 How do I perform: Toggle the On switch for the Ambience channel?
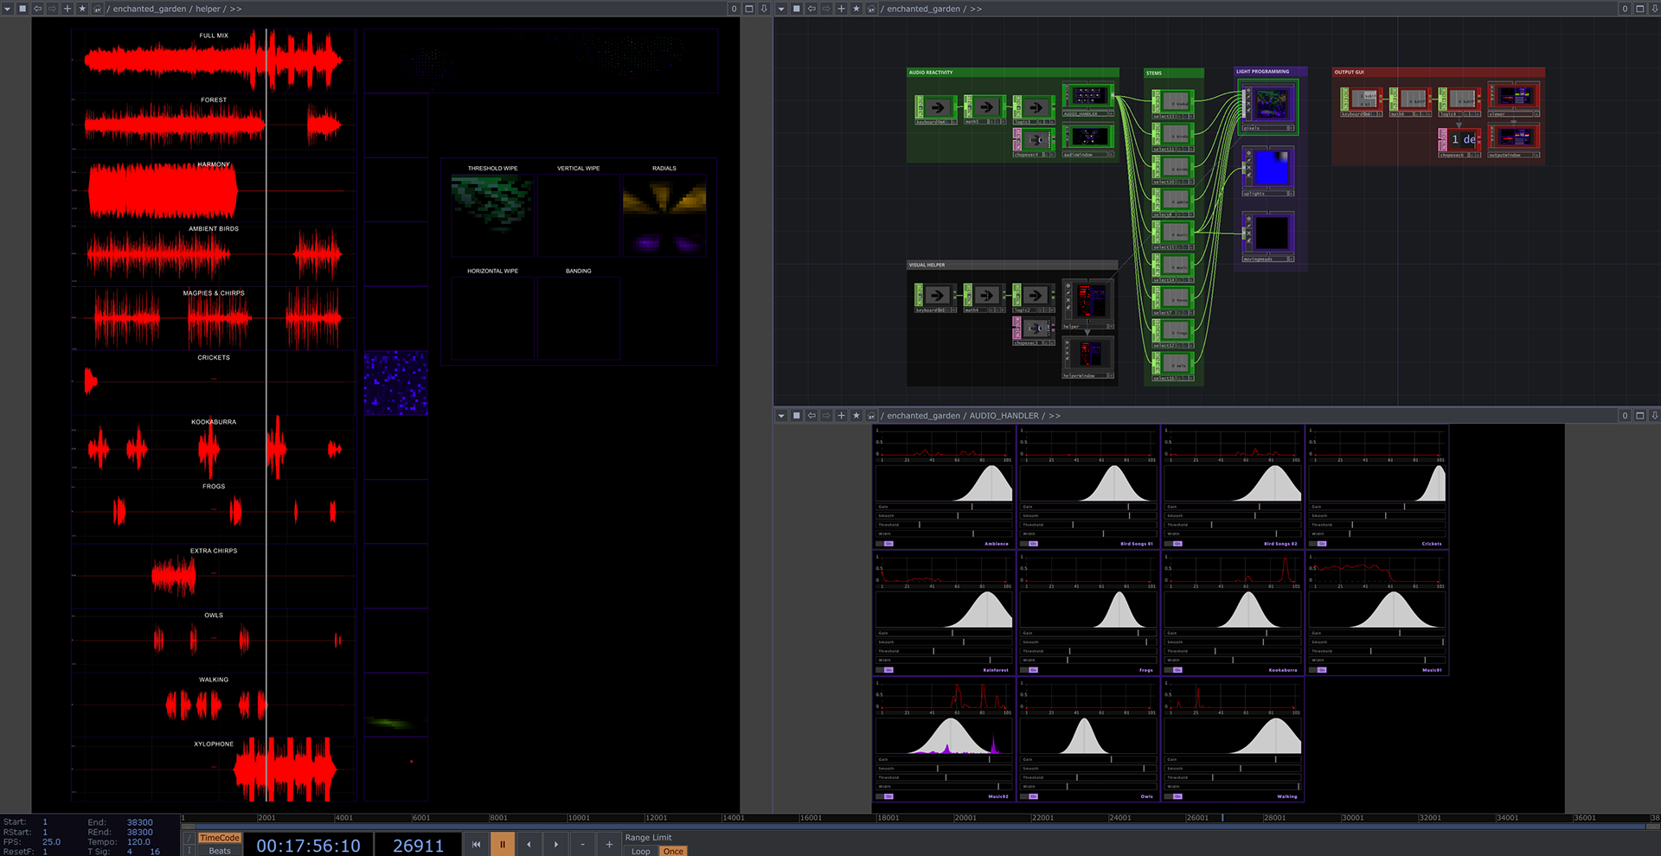click(888, 543)
